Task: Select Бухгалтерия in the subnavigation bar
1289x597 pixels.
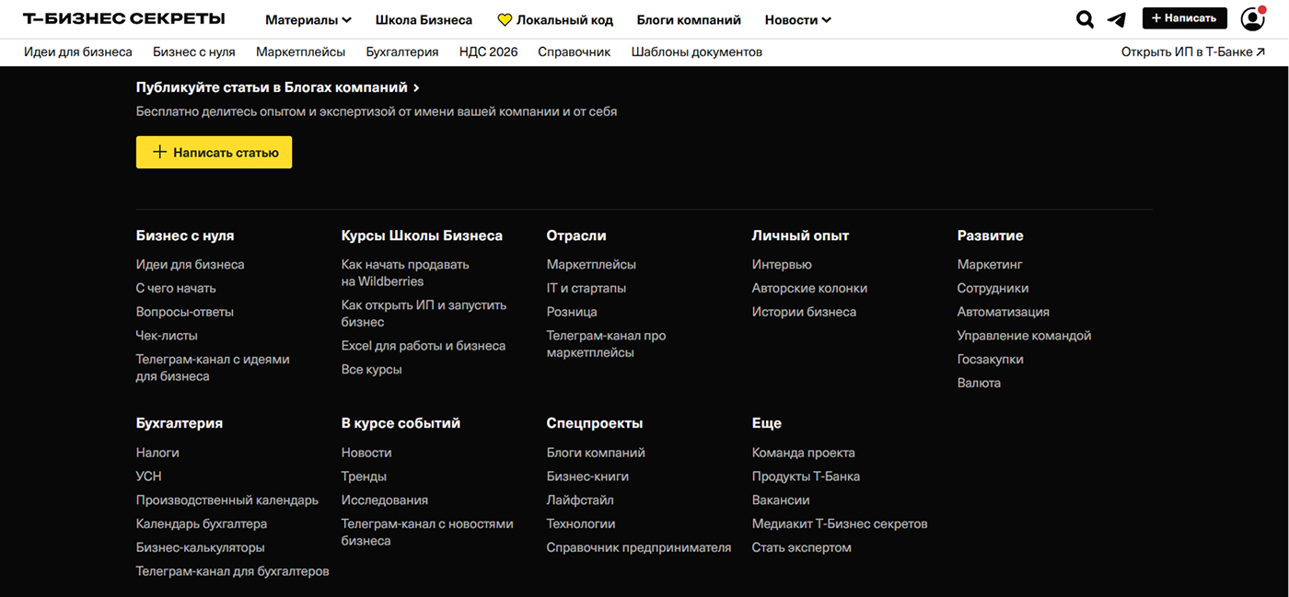Action: point(402,52)
